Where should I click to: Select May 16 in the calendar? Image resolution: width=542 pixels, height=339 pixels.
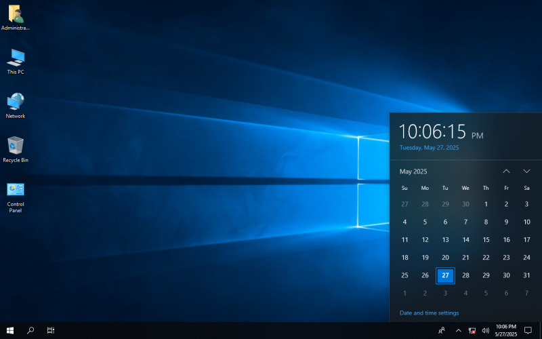pyautogui.click(x=506, y=240)
